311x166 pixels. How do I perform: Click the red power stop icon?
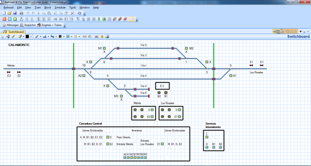click(x=4, y=19)
